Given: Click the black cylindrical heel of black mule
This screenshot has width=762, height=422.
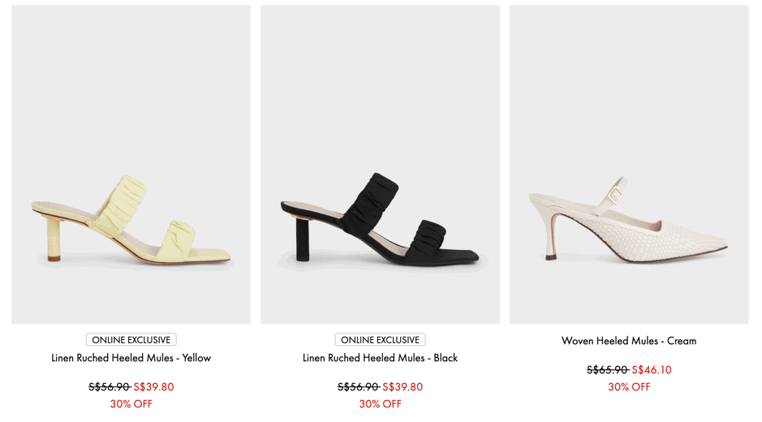Looking at the screenshot, I should [x=302, y=239].
